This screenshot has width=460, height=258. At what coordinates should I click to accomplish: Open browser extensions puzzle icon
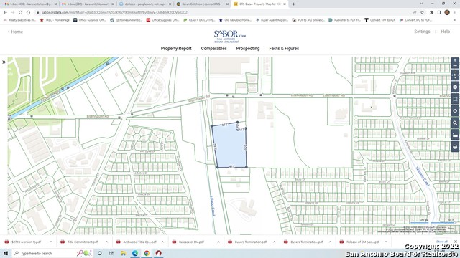click(431, 13)
